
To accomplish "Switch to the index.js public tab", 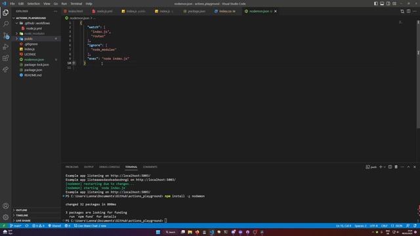I will pyautogui.click(x=134, y=11).
